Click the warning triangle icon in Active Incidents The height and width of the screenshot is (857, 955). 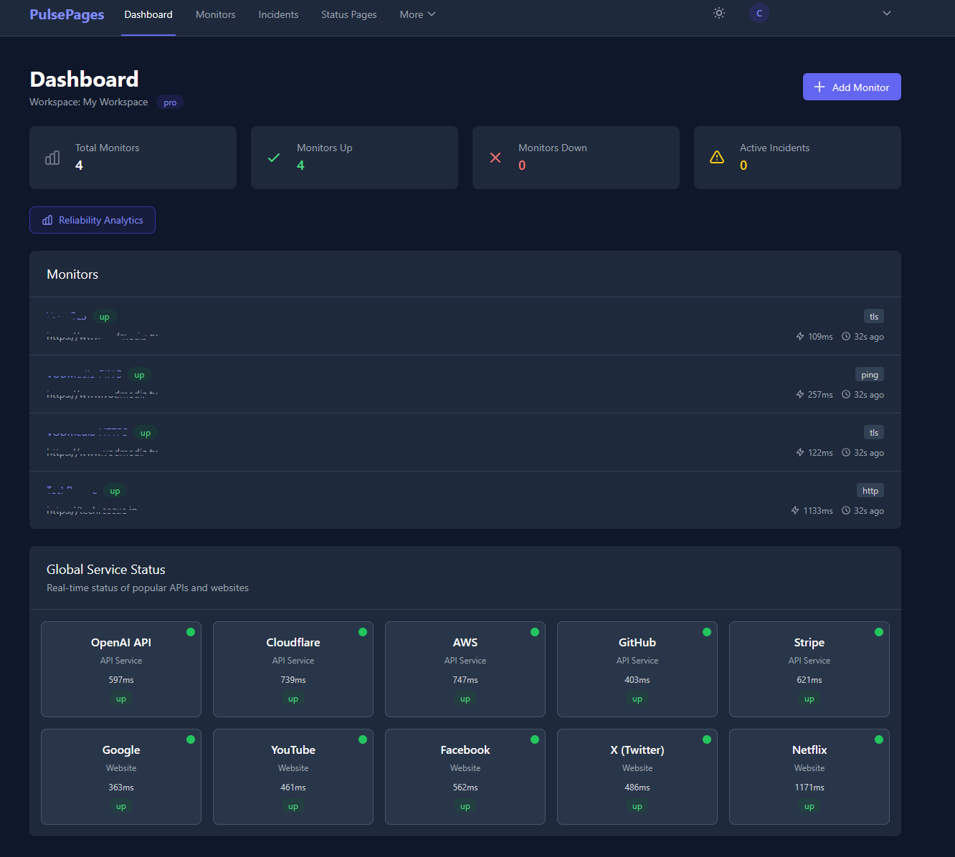[717, 158]
